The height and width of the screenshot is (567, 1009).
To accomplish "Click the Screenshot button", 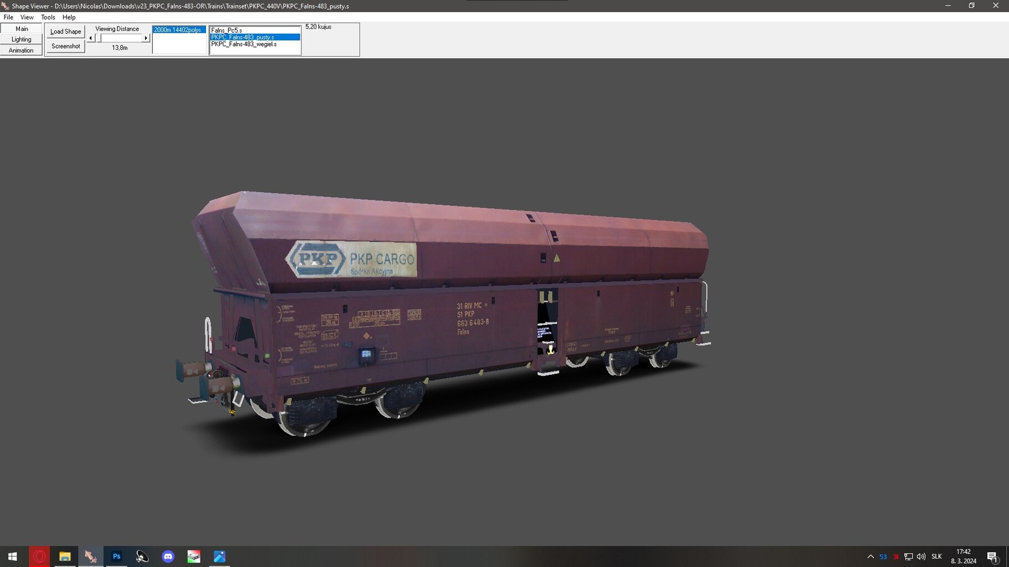I will tap(65, 46).
